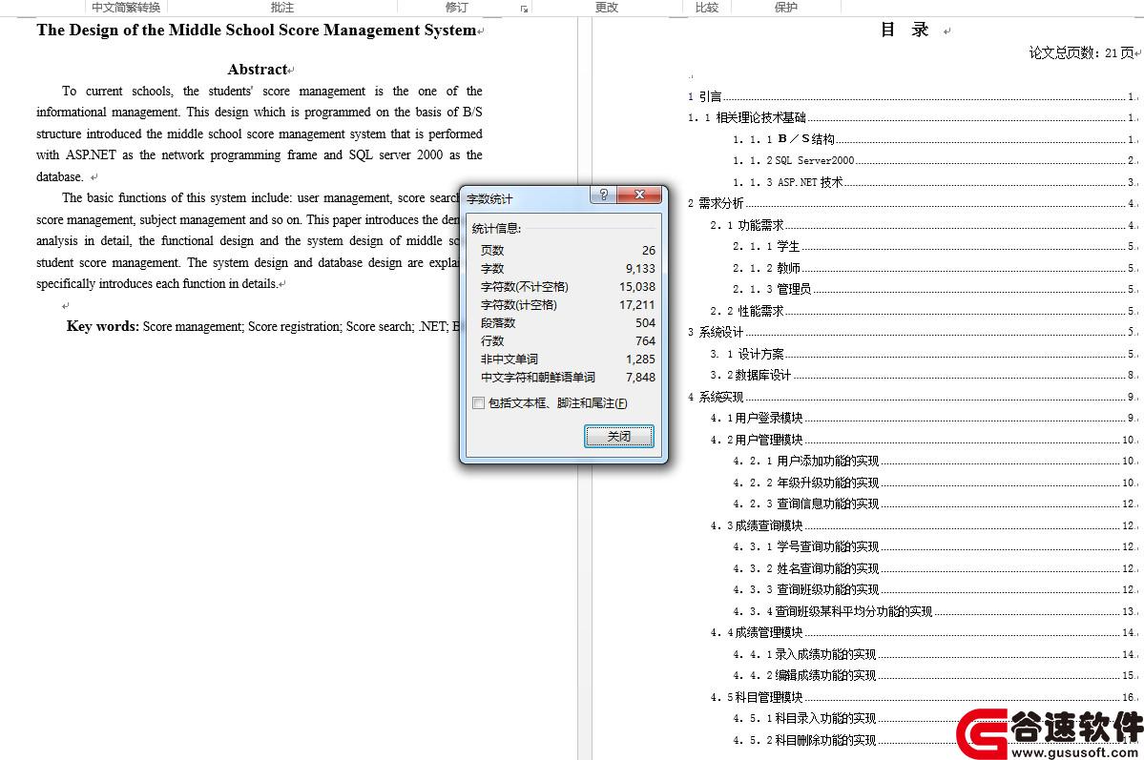Click the 目 录 heading on right page
The height and width of the screenshot is (760, 1144).
pyautogui.click(x=905, y=30)
